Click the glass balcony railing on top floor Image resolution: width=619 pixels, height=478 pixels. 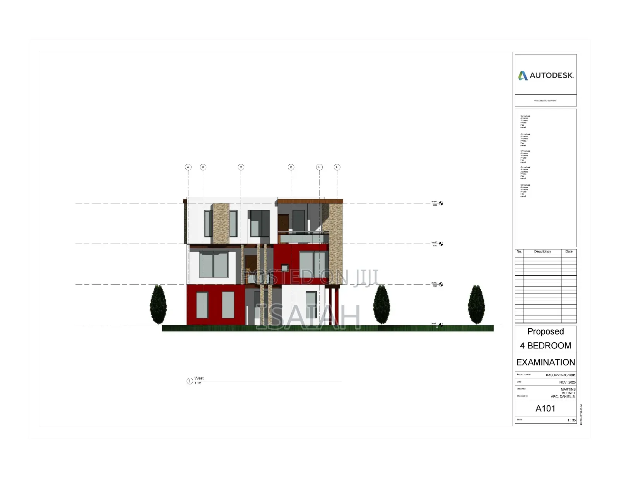[x=303, y=237]
